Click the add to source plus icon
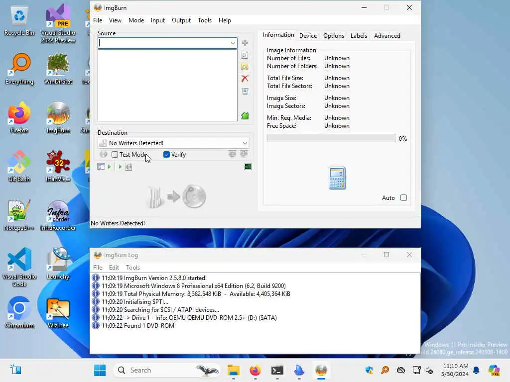This screenshot has height=382, width=510. pos(245,43)
